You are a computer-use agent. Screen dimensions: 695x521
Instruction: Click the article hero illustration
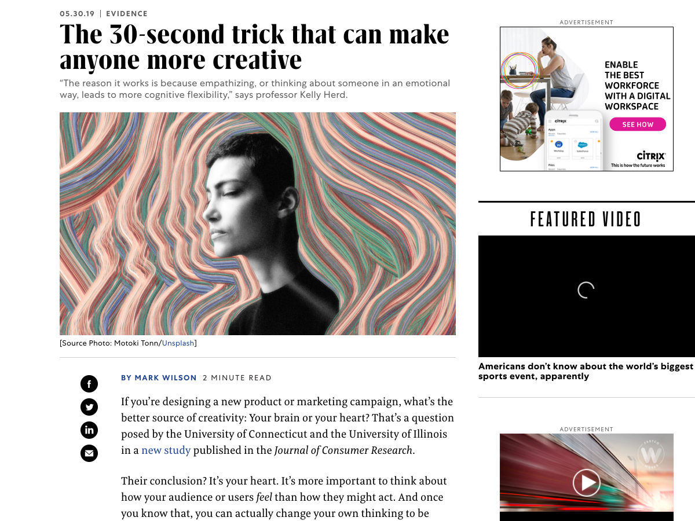click(x=258, y=223)
